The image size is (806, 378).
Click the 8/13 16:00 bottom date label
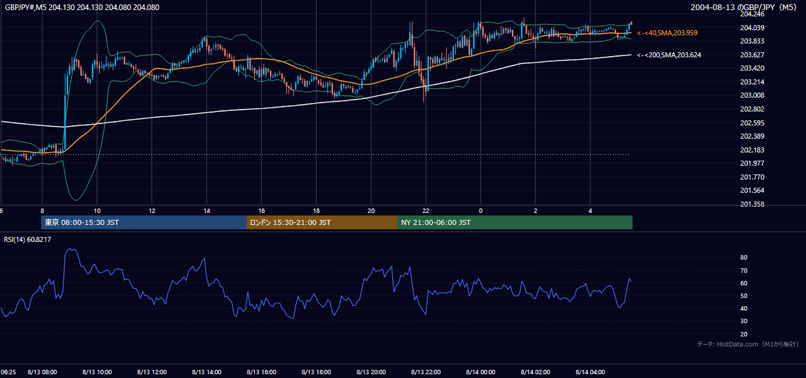click(262, 372)
